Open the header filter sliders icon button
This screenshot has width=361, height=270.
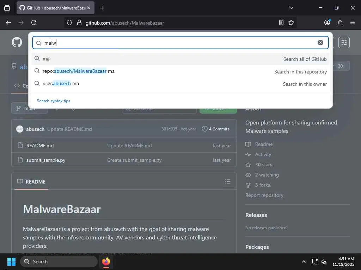click(344, 43)
